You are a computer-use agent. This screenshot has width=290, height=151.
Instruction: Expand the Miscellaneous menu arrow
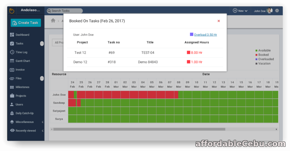[x=43, y=122]
